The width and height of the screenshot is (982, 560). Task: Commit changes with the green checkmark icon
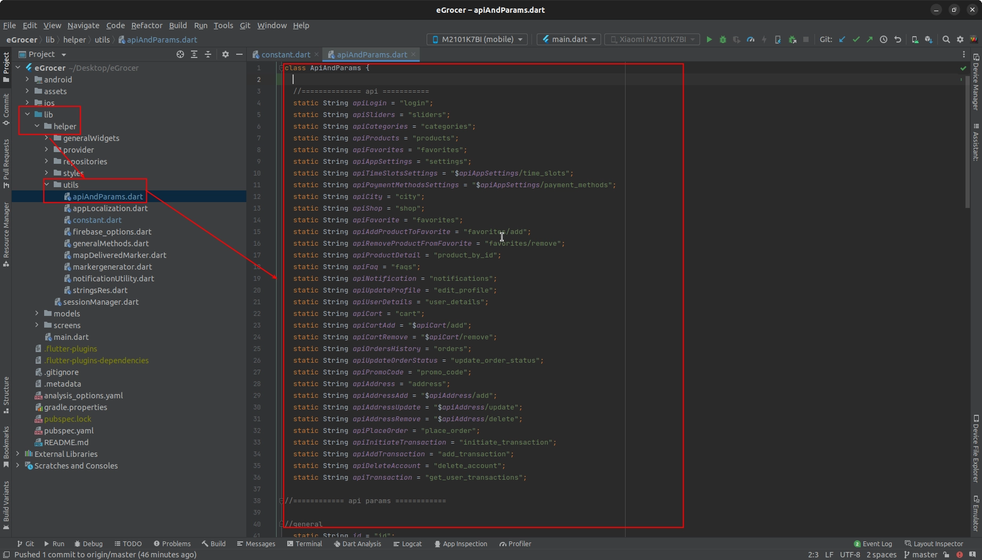click(x=856, y=39)
